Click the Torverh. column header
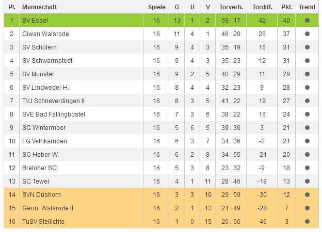The height and width of the screenshot is (232, 322). point(231,7)
